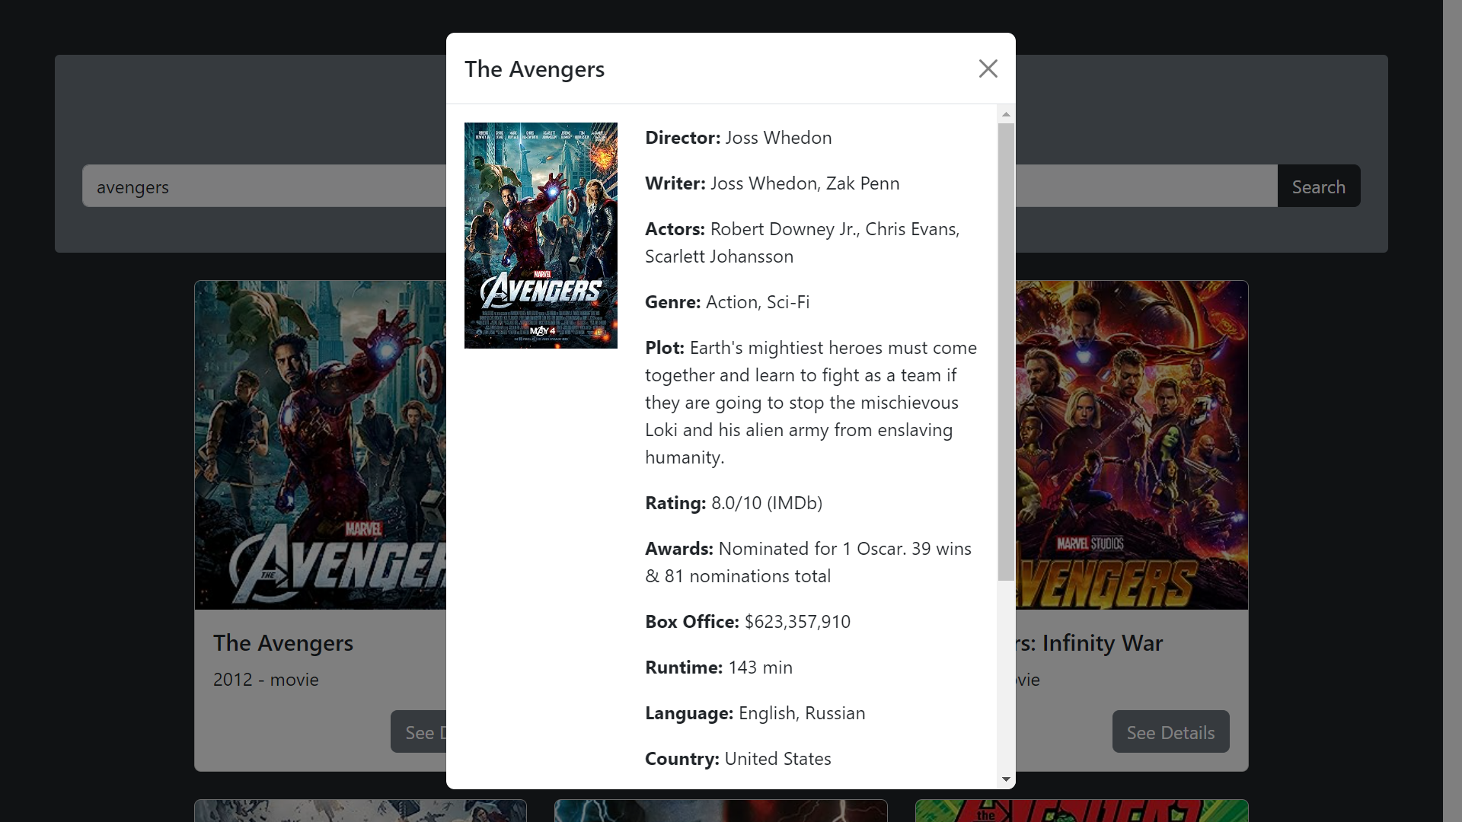This screenshot has width=1462, height=822.
Task: Click the Rating 8.0/10 (IMDb) line
Action: 733,503
